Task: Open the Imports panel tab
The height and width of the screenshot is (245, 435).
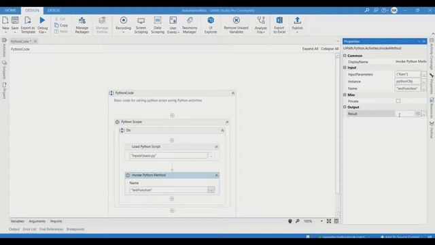Action: [56, 221]
